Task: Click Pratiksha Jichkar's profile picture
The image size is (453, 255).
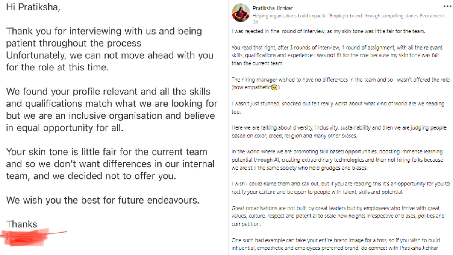Action: pyautogui.click(x=240, y=12)
